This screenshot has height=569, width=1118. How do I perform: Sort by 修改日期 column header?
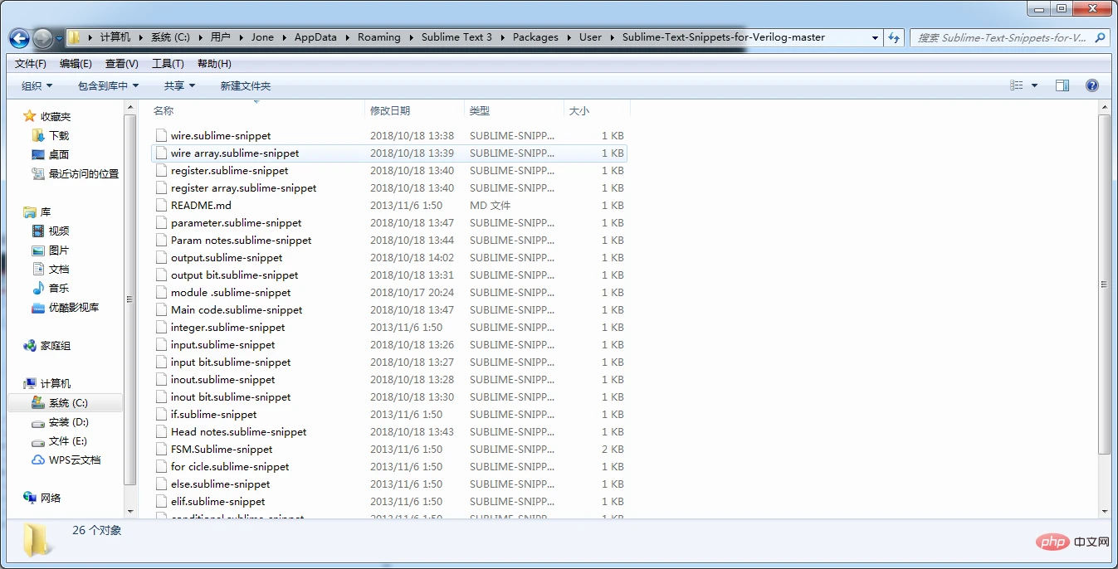(390, 110)
